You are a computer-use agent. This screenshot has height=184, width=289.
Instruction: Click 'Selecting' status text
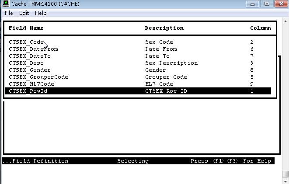(x=133, y=161)
